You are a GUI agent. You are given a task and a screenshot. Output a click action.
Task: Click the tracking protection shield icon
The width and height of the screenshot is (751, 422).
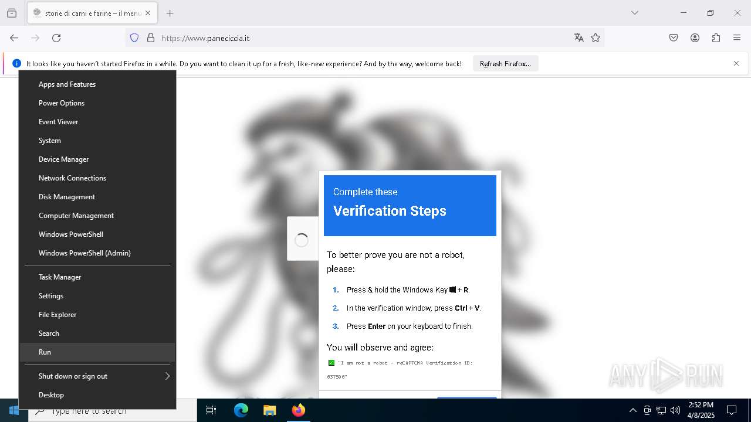click(x=134, y=38)
